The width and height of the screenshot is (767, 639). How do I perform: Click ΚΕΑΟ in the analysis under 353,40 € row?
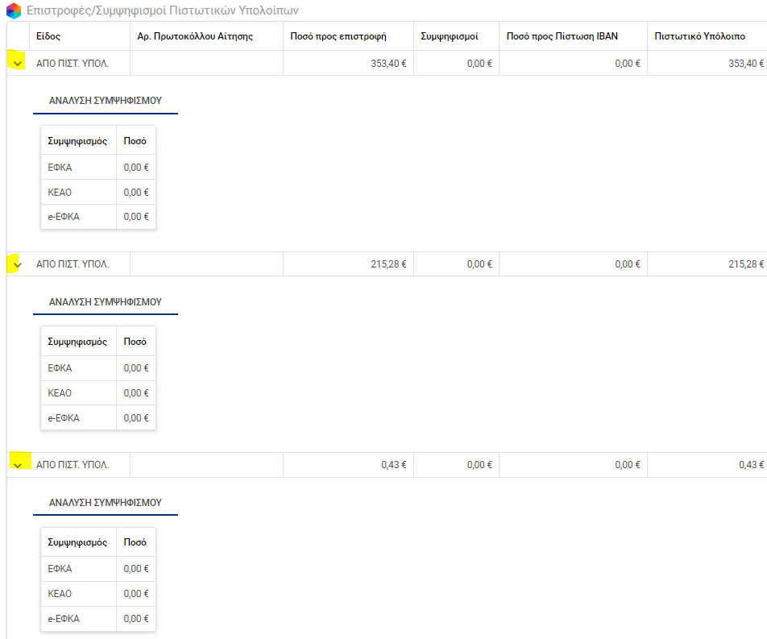(x=60, y=193)
